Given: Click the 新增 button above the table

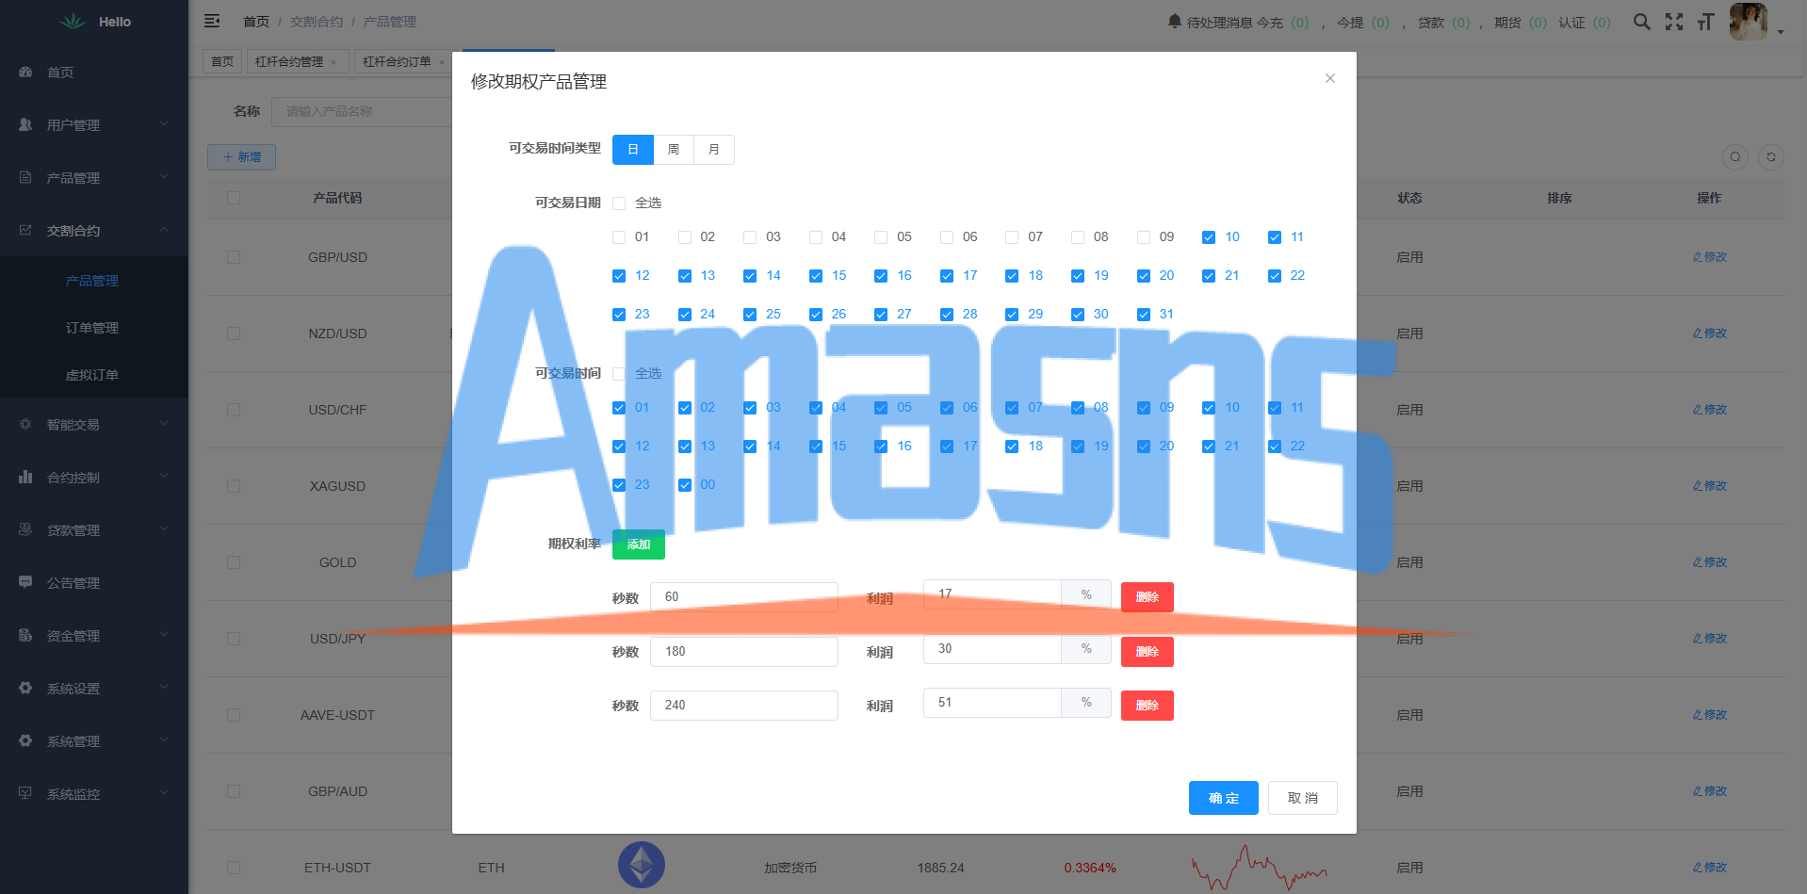Looking at the screenshot, I should point(242,157).
